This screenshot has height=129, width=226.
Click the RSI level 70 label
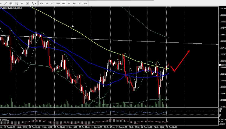point(220,111)
